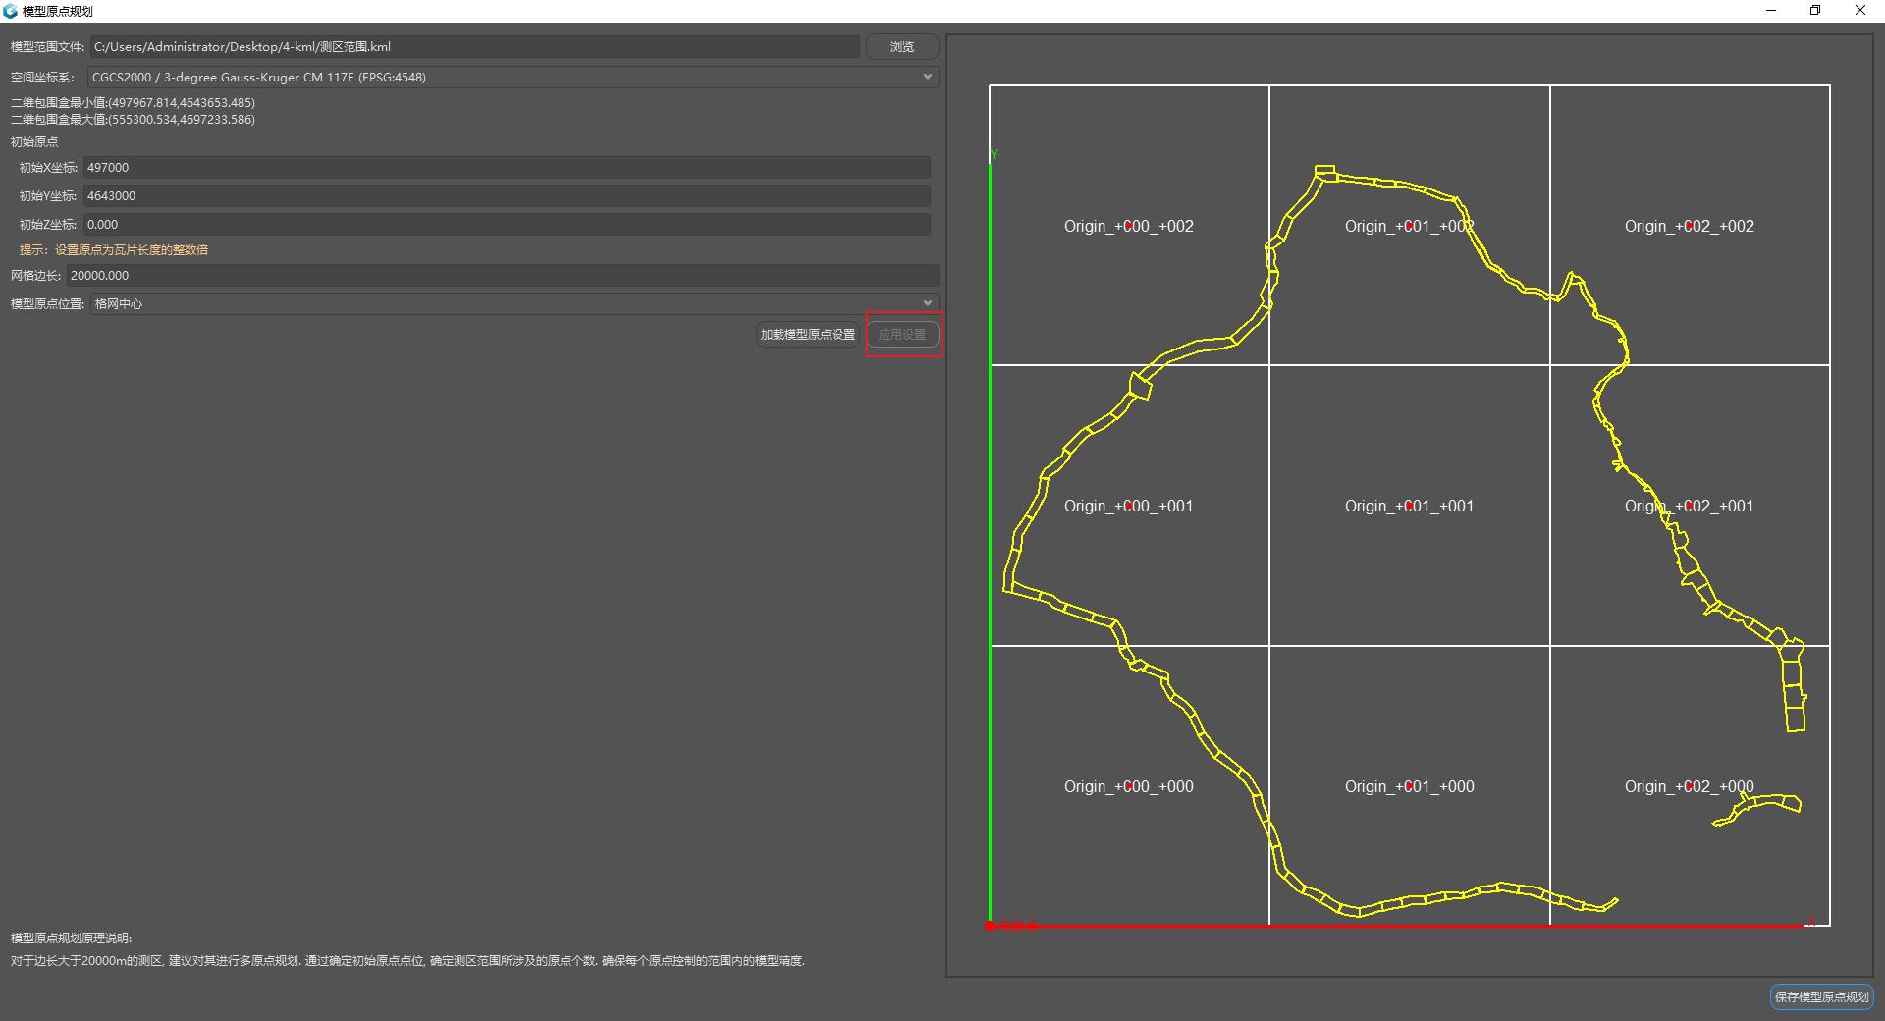Image resolution: width=1885 pixels, height=1021 pixels.
Task: Select grid cell Origin_+C02_+000
Action: (x=1690, y=786)
